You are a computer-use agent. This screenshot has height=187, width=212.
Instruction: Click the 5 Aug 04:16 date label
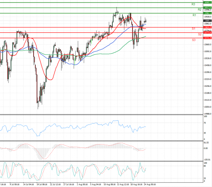coord(96,185)
